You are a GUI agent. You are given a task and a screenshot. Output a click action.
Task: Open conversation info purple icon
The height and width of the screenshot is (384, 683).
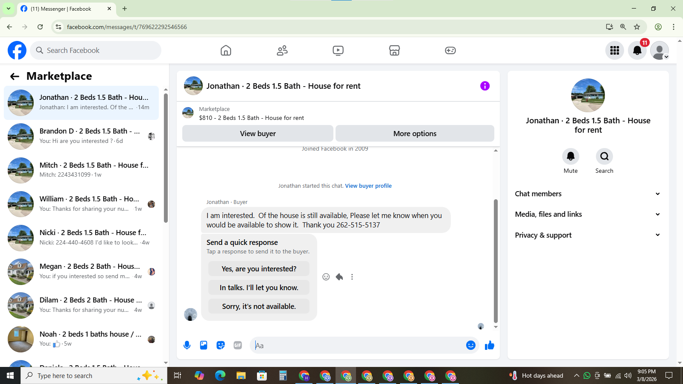485,86
